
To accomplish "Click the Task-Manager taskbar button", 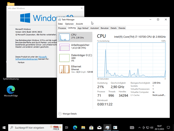I will point(107,128).
